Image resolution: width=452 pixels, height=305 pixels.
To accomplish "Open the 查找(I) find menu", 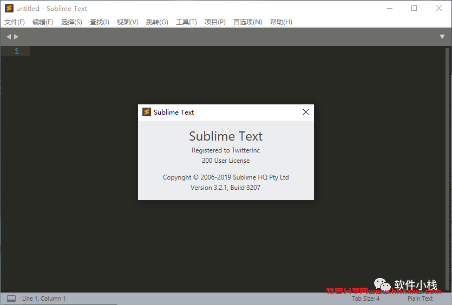I will pyautogui.click(x=100, y=22).
